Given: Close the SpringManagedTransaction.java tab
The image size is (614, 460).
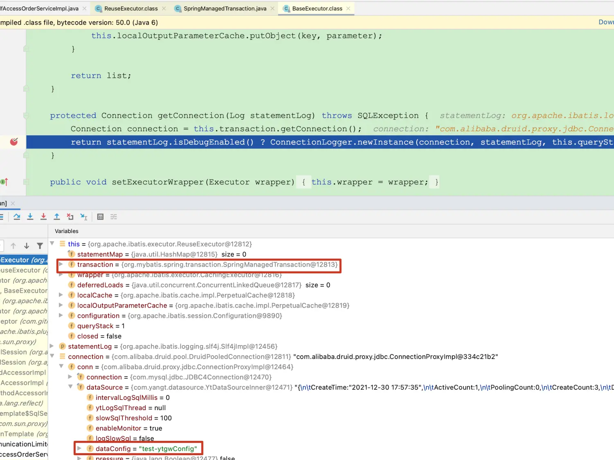Looking at the screenshot, I should 272,9.
